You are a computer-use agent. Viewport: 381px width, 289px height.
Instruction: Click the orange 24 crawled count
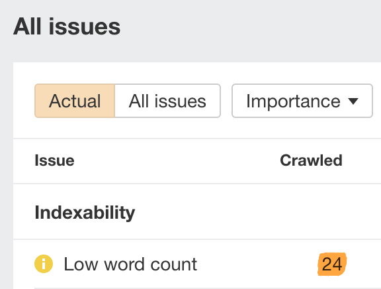point(332,264)
